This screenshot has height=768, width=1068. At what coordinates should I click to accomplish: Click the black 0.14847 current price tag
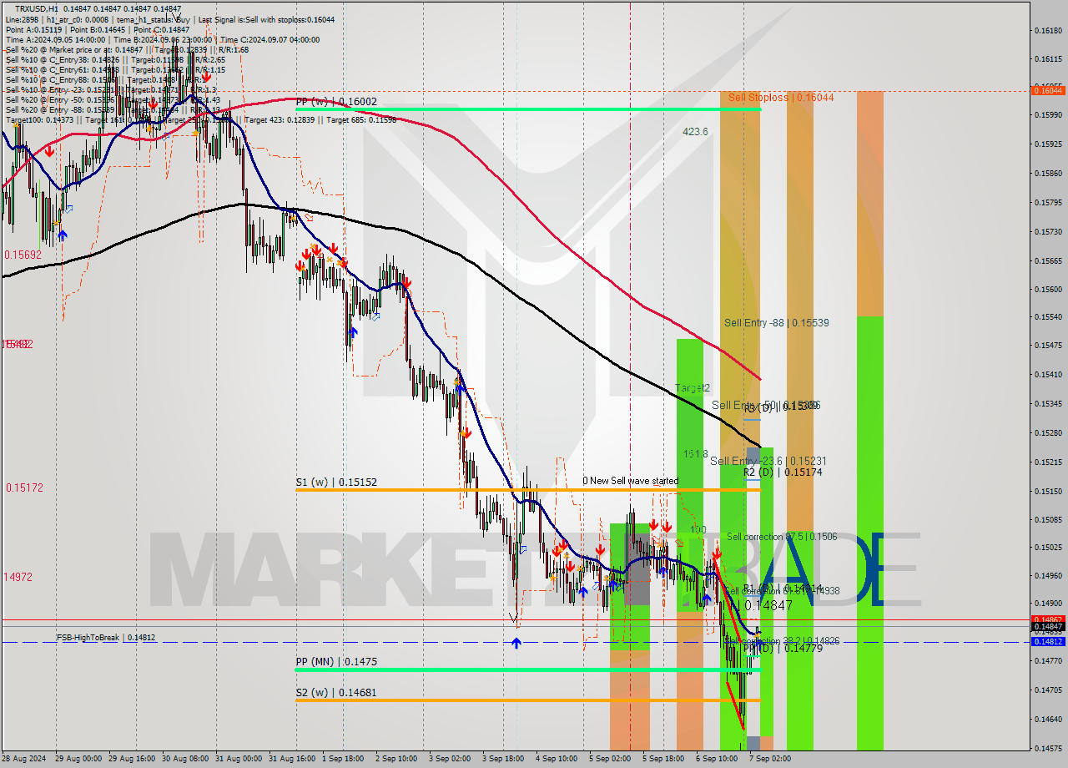pos(1048,626)
